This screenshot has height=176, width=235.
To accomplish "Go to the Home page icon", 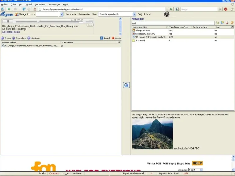I will point(35,9).
